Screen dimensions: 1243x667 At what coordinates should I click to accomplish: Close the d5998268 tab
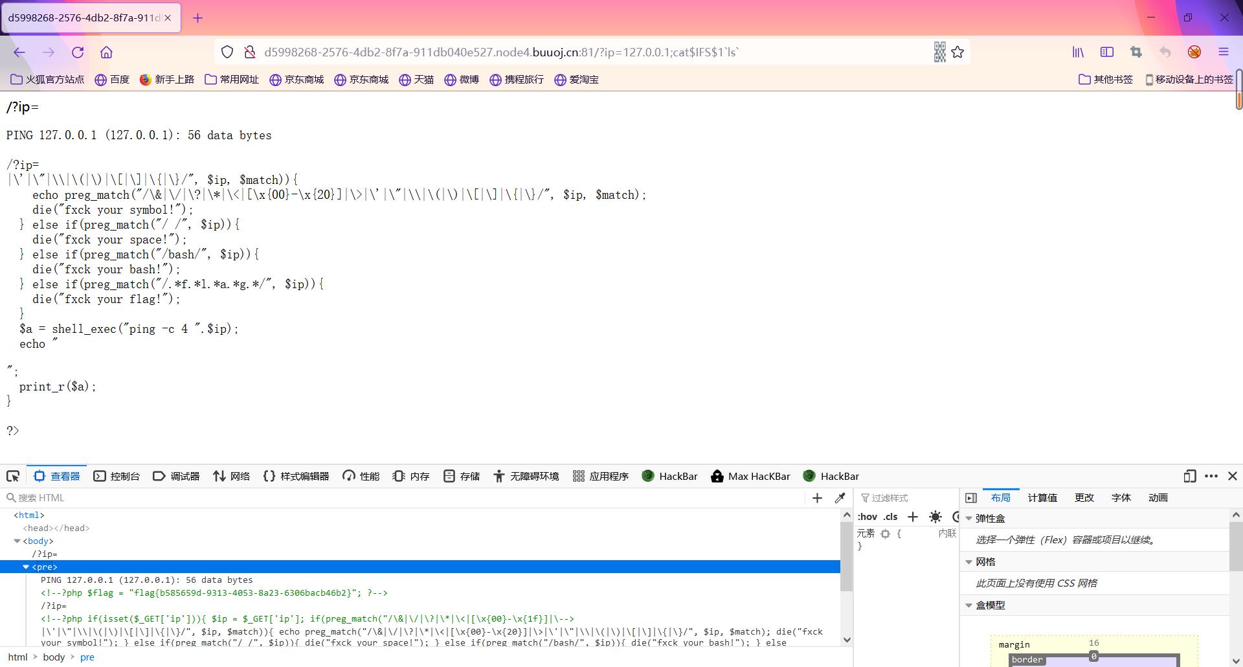[168, 18]
